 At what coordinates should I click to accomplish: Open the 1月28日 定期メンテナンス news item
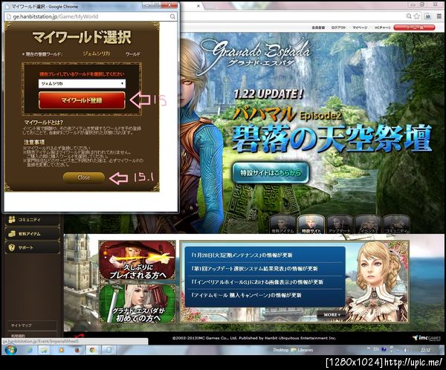coord(242,255)
